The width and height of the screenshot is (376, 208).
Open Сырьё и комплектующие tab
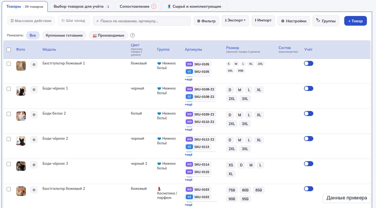coord(195,6)
